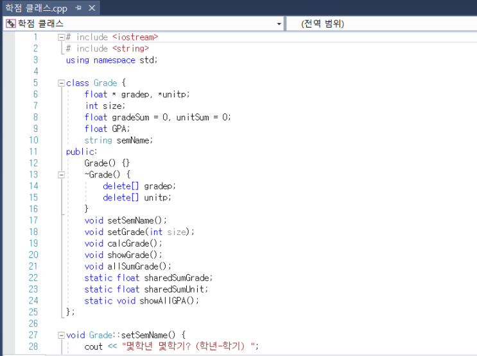
Task: Open the (전역 범위) scope dropdown
Action: pyautogui.click(x=322, y=24)
